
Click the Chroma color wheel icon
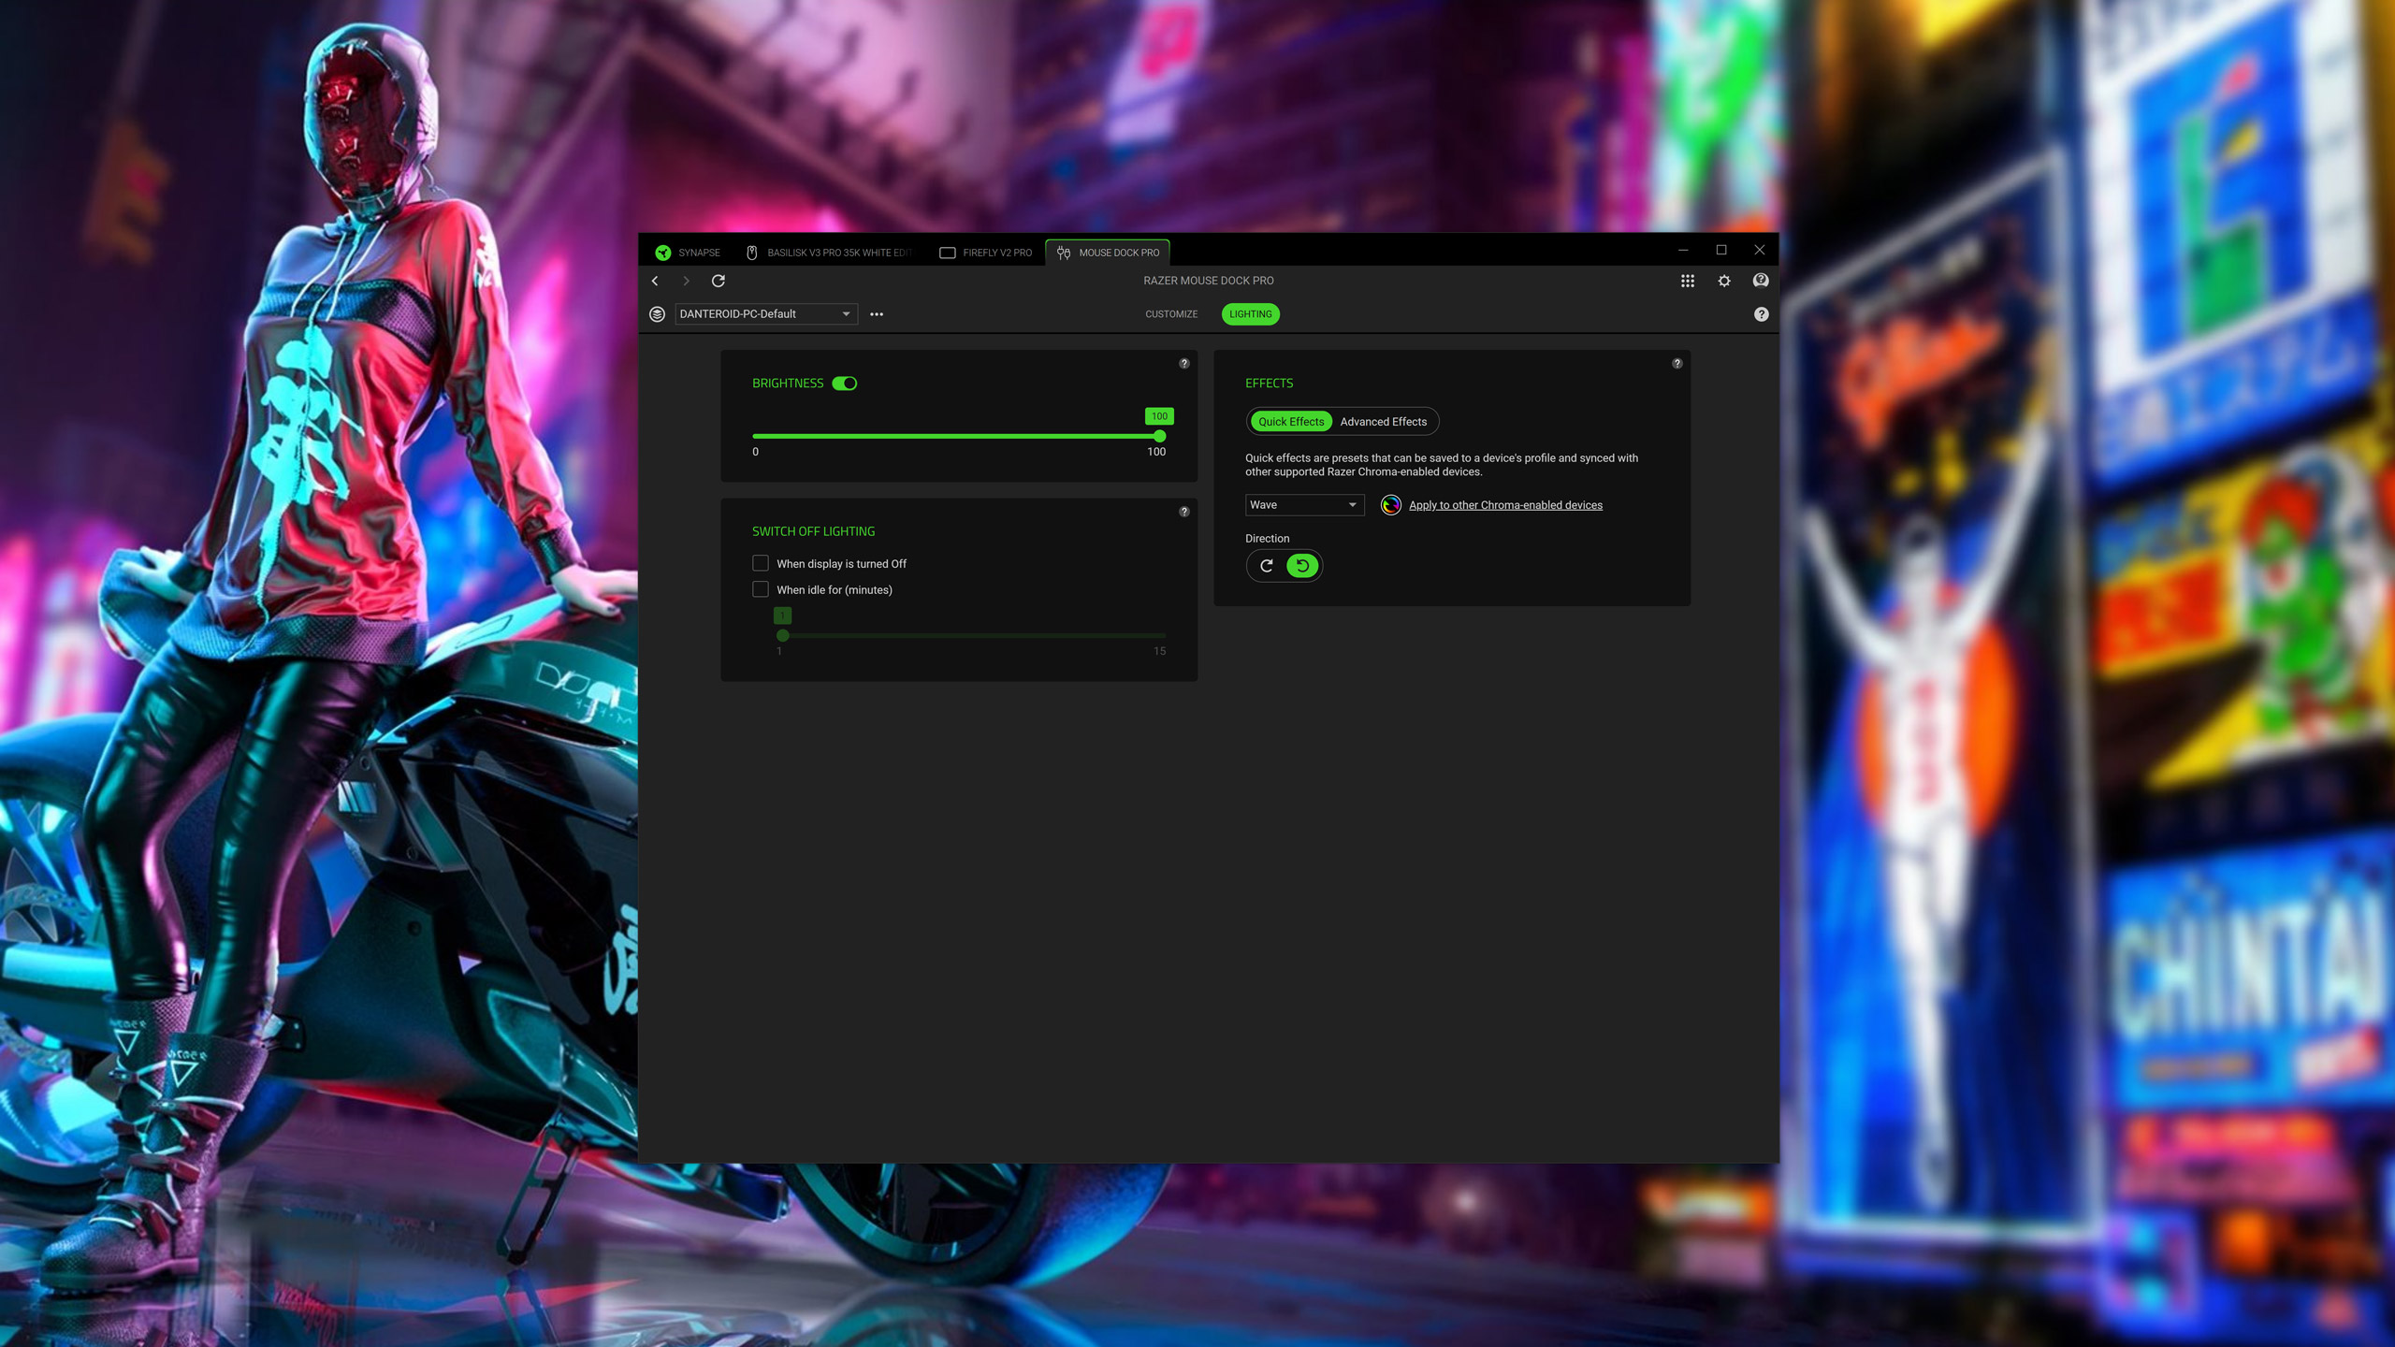pyautogui.click(x=1391, y=505)
